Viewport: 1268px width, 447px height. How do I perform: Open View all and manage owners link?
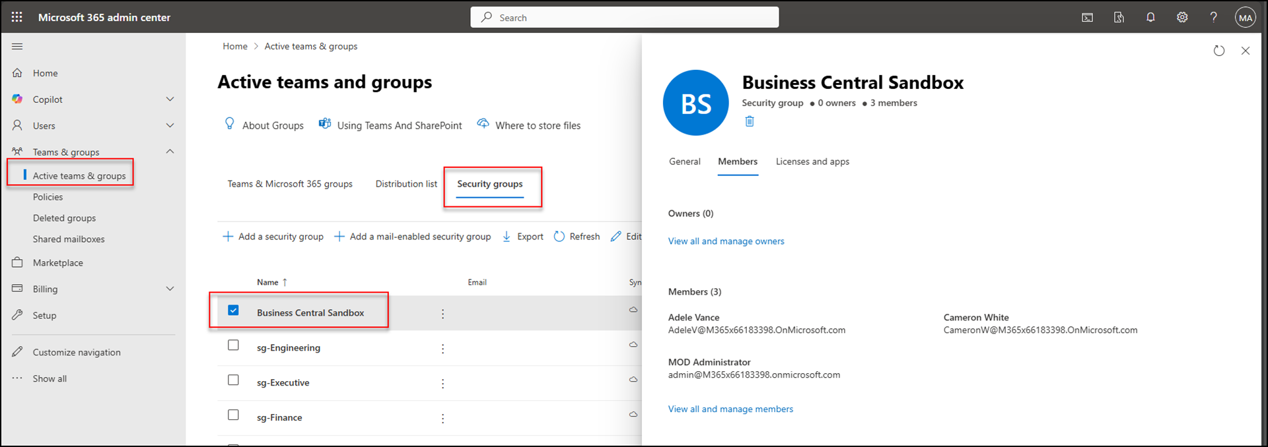pos(726,241)
